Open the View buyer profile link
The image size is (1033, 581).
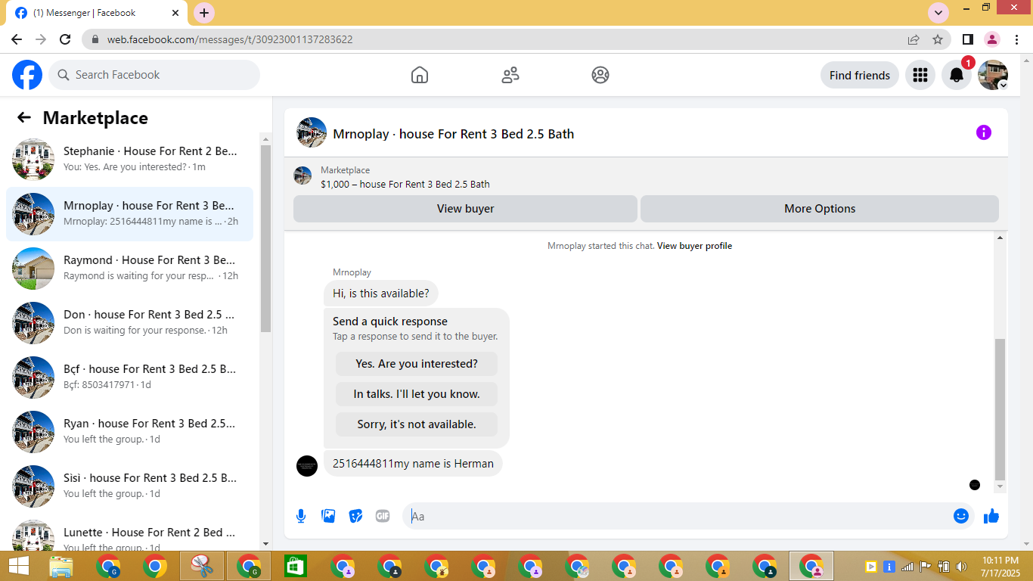coord(694,246)
